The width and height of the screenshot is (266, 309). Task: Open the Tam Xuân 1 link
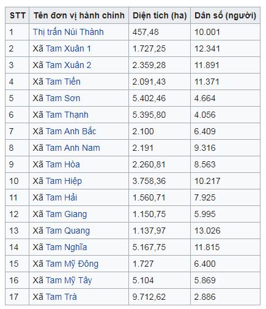tap(68, 48)
